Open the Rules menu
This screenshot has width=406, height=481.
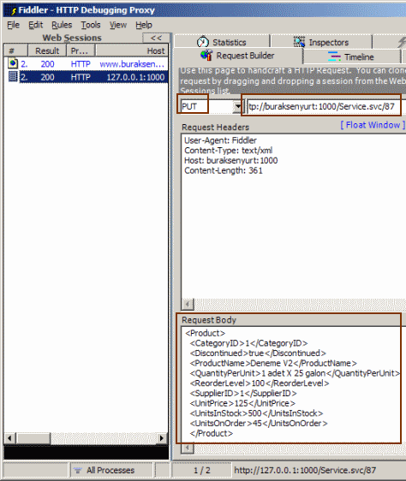click(62, 25)
